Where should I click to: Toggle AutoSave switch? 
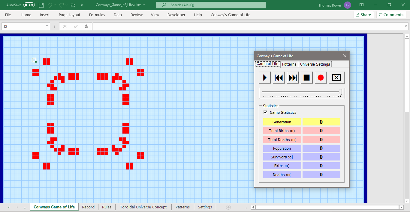(x=29, y=5)
